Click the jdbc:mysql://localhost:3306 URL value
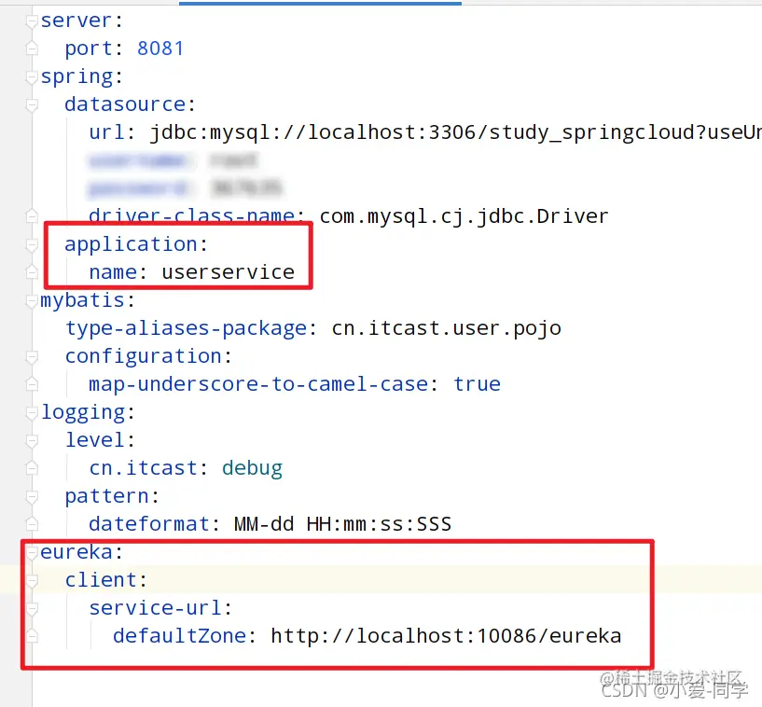This screenshot has height=707, width=762. pyautogui.click(x=455, y=132)
